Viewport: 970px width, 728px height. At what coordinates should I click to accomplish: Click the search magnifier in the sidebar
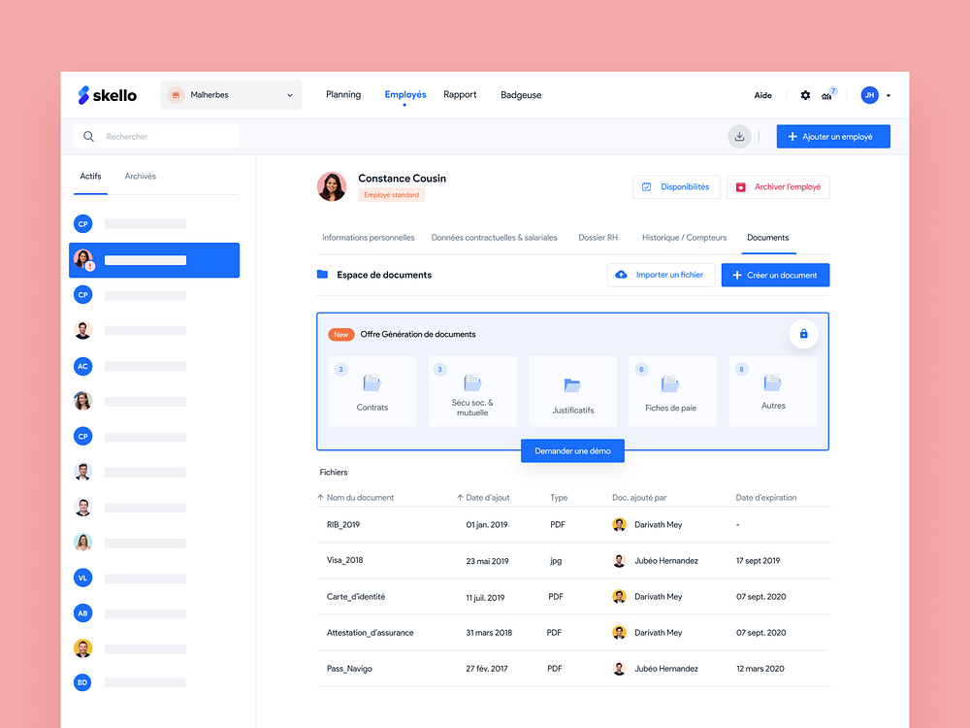click(x=88, y=136)
